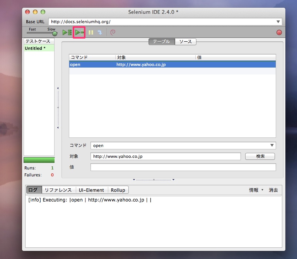
Task: Click the Runs count value
Action: click(x=52, y=168)
